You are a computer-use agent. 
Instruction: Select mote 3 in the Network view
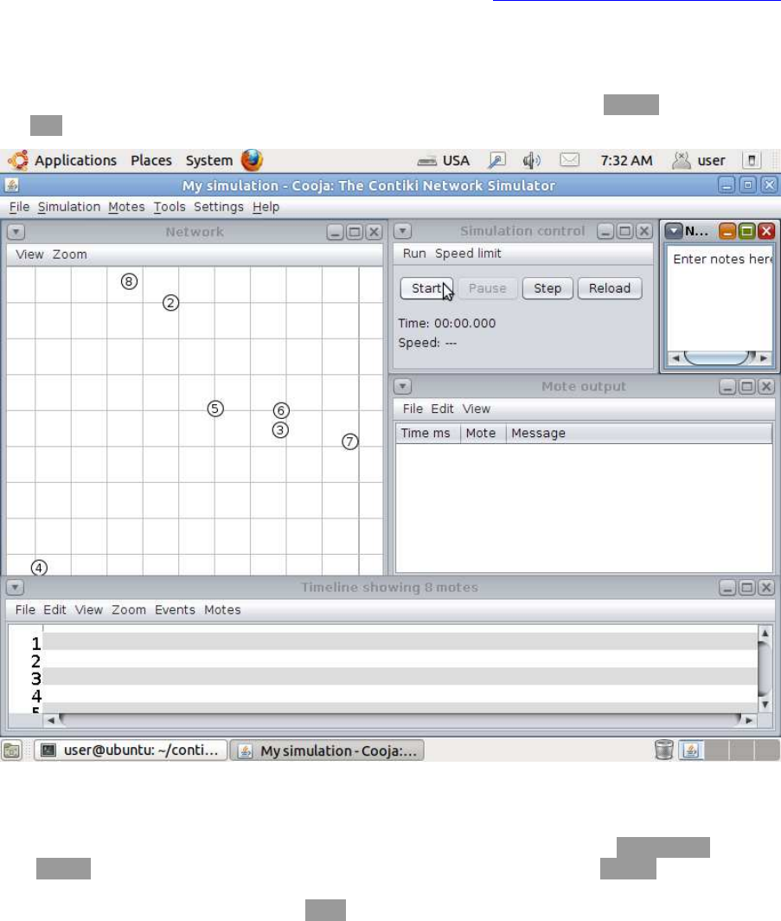point(280,430)
